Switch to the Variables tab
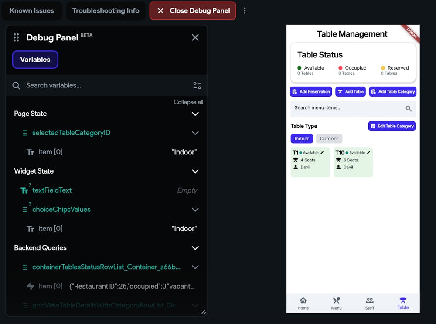 point(35,60)
